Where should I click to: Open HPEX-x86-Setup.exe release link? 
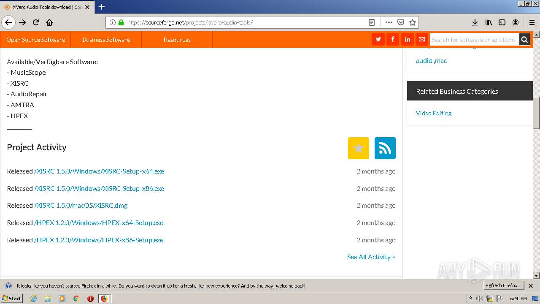(99, 240)
